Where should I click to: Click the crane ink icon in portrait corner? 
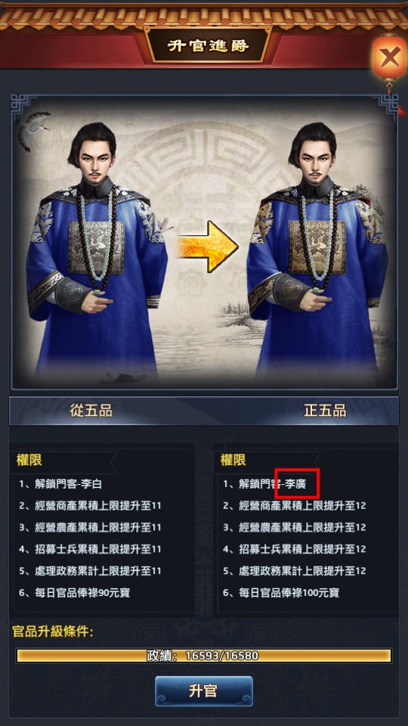click(34, 129)
